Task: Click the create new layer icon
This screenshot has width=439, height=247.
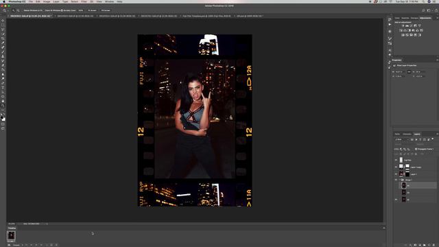Action: (429, 245)
